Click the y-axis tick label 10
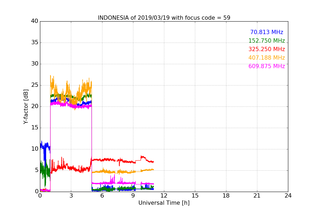Screen dimensions: 320x213 tap(35, 149)
